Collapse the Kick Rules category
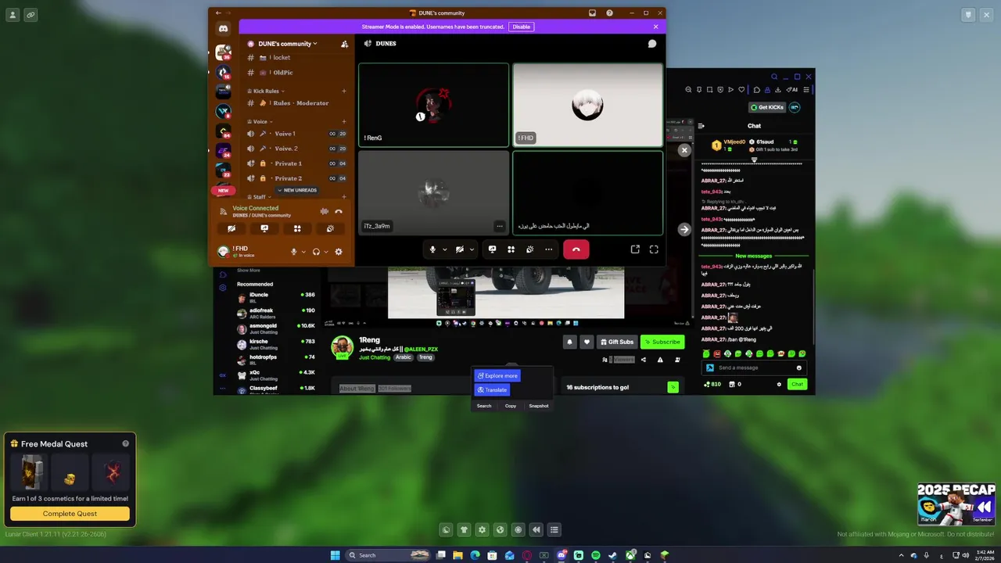 point(266,91)
